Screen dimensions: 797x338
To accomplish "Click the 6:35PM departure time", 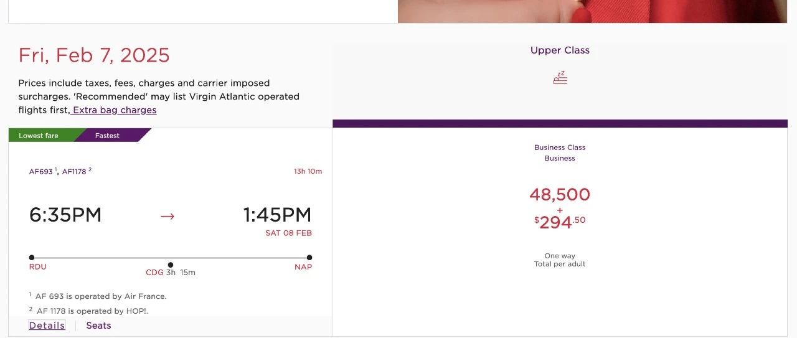I will coord(65,215).
